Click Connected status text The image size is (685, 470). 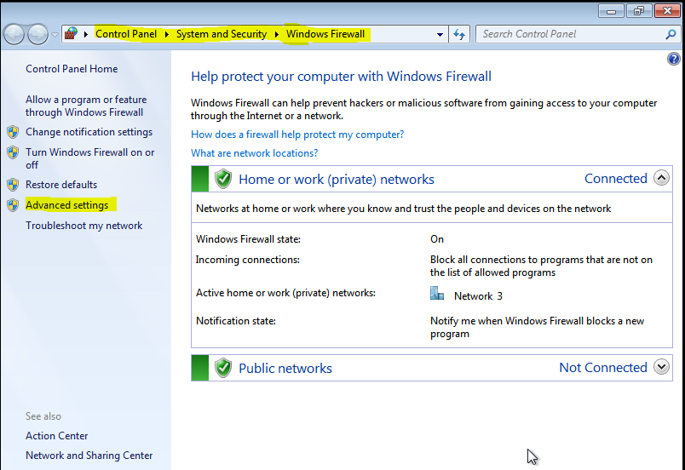(x=615, y=179)
